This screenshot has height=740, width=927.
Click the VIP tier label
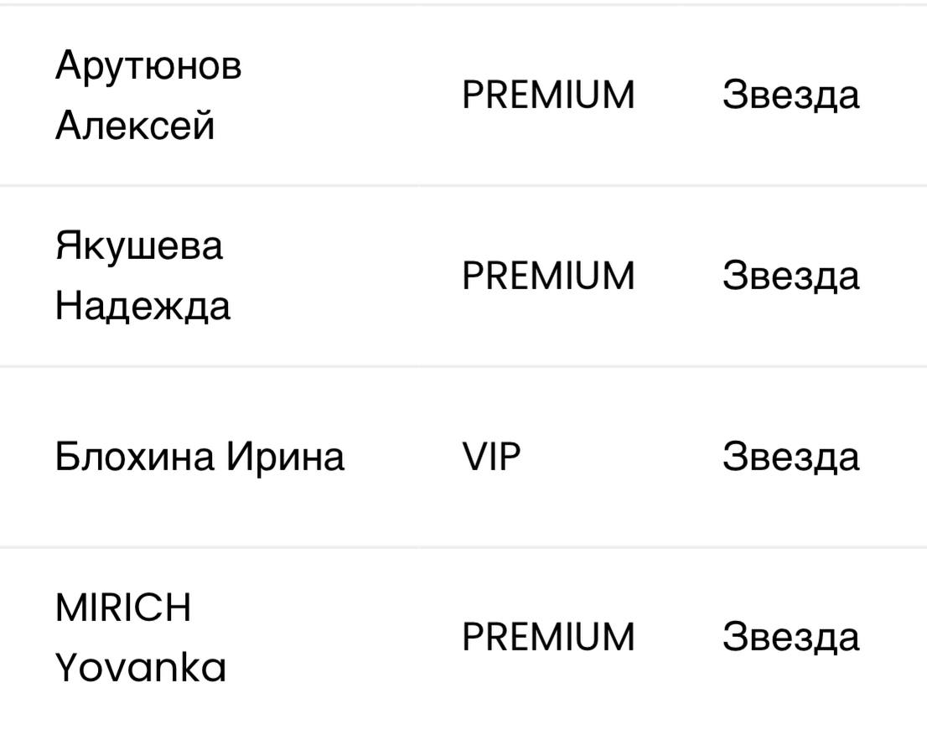coord(491,458)
